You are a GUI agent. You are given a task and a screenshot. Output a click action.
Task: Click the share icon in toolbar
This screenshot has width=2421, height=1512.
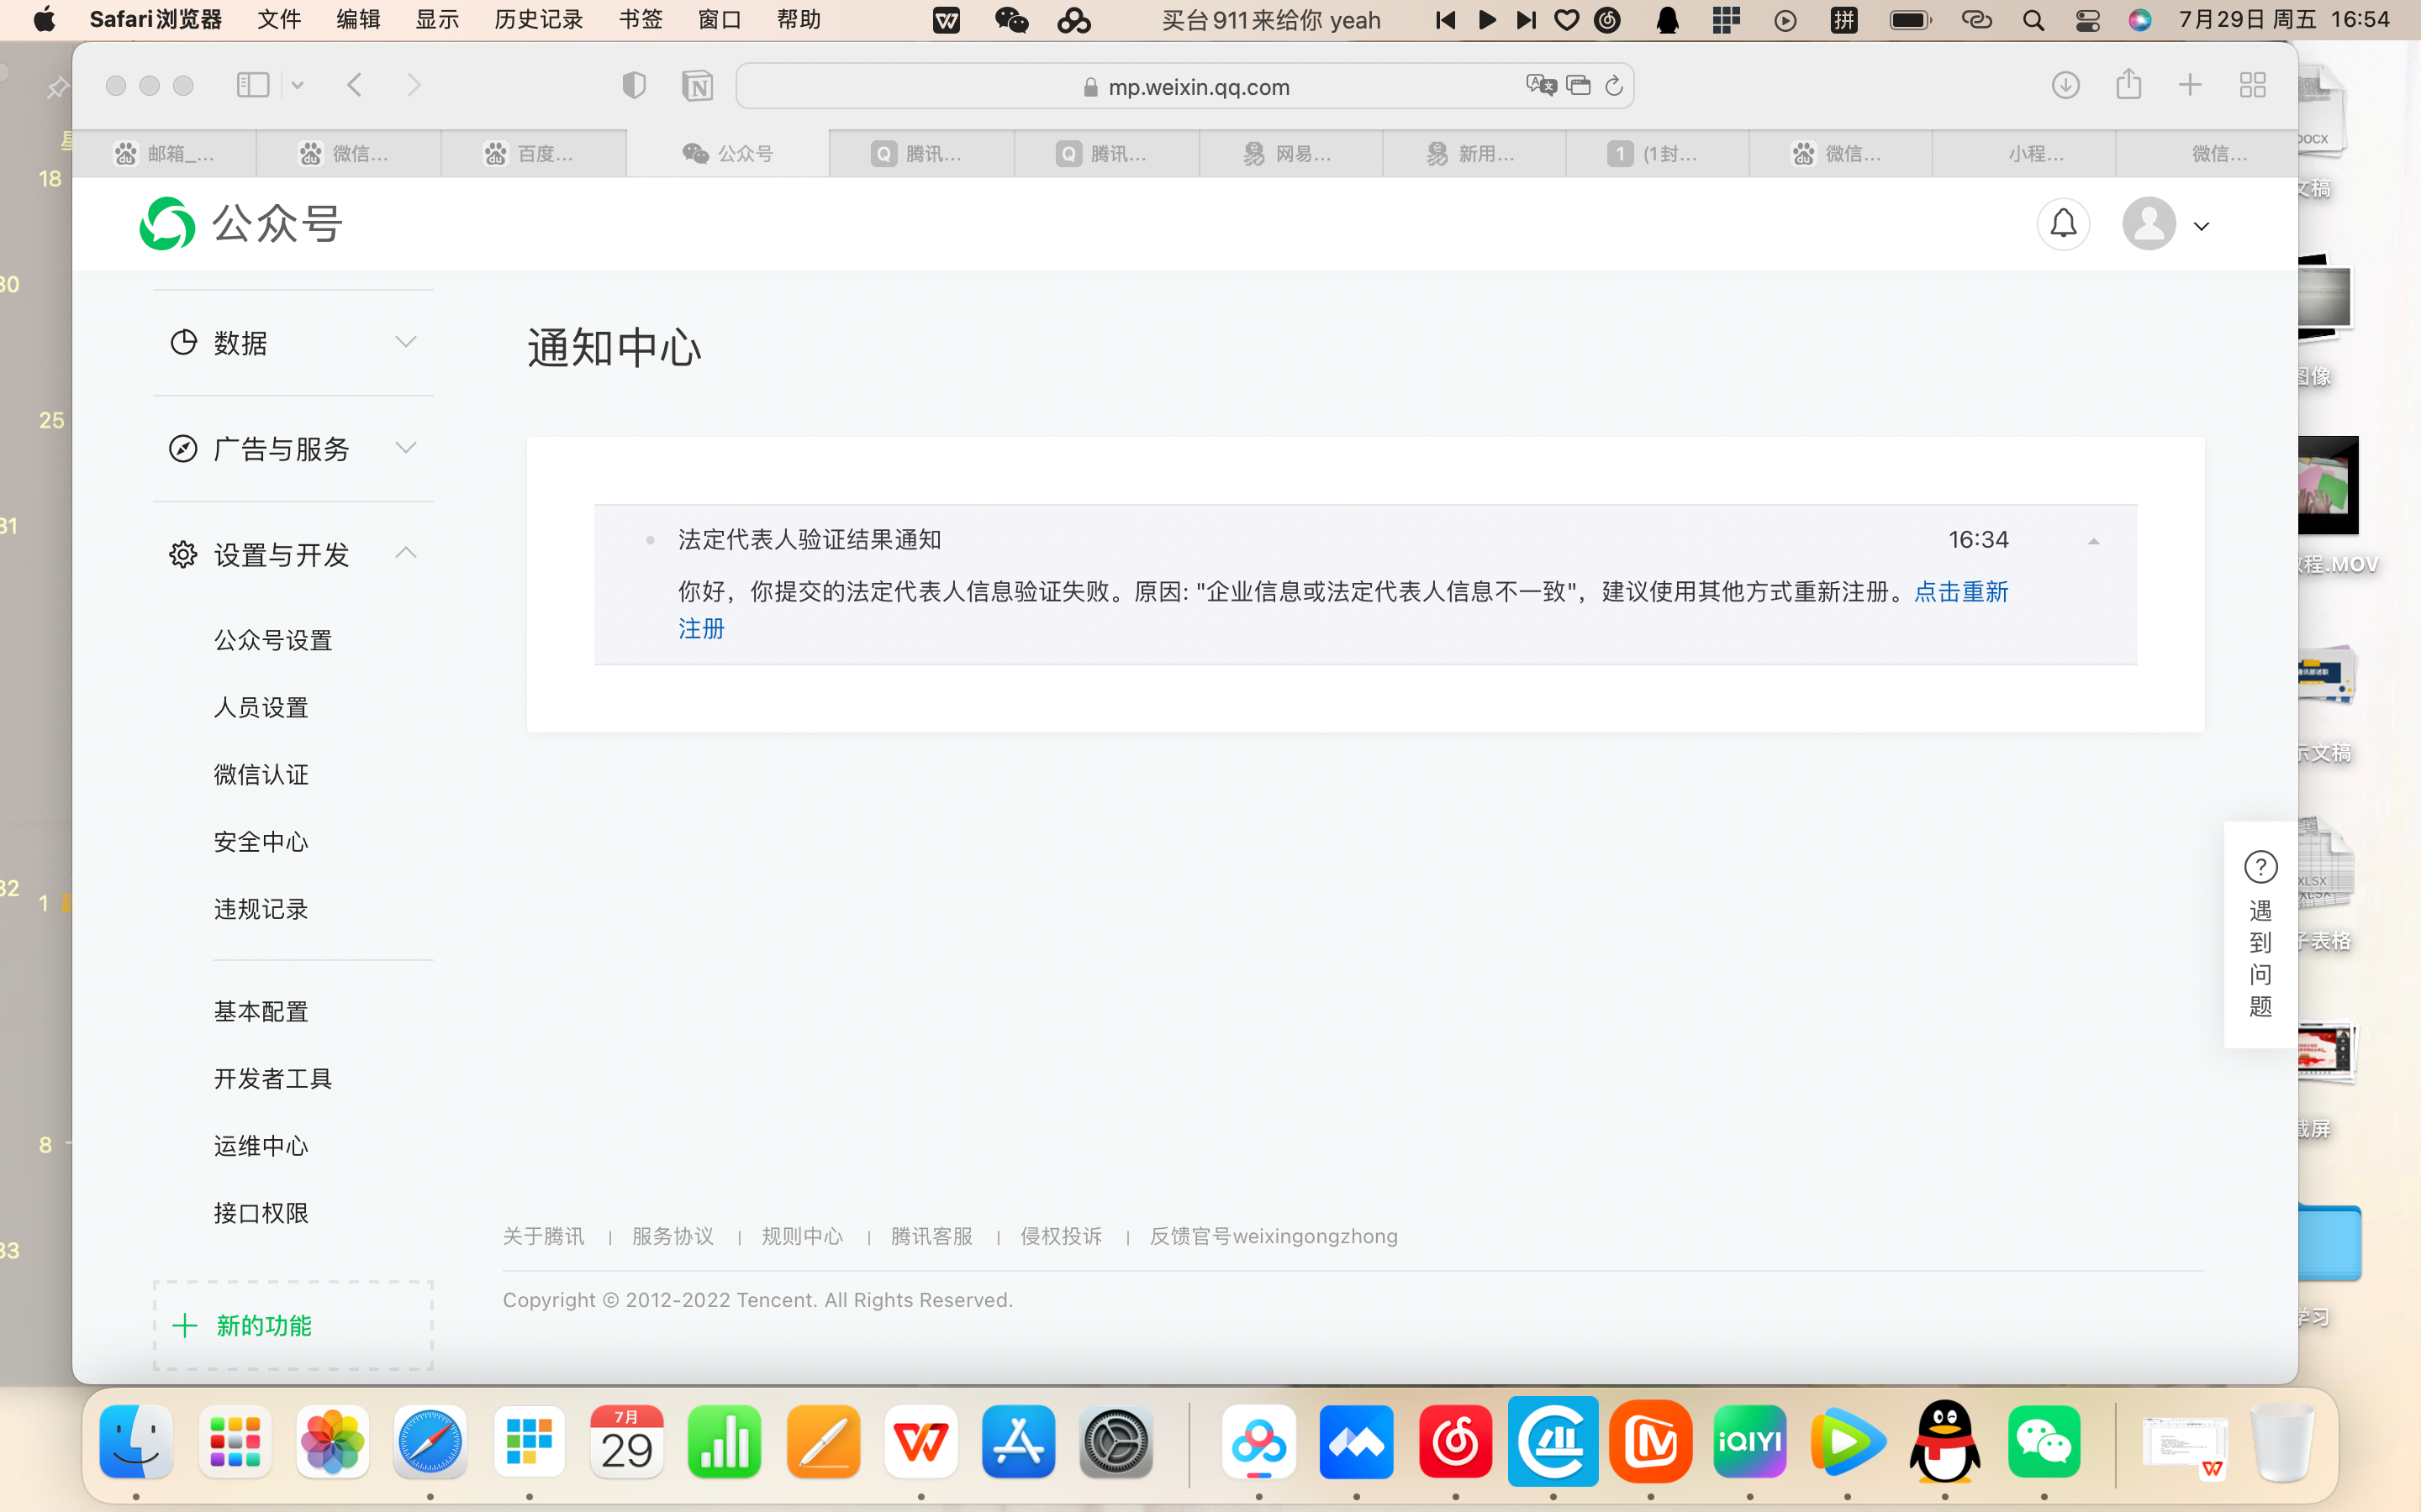[2128, 86]
